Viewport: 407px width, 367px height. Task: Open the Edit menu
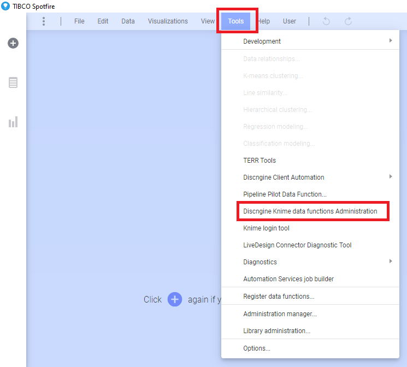click(x=103, y=21)
